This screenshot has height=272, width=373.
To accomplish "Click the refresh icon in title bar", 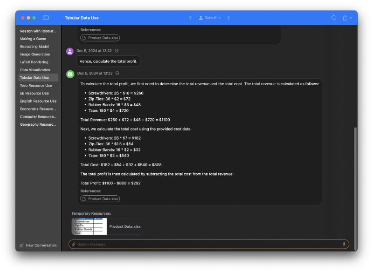I will 334,18.
